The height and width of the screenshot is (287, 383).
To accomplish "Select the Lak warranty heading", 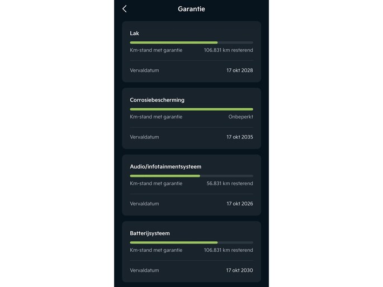I will coord(135,34).
